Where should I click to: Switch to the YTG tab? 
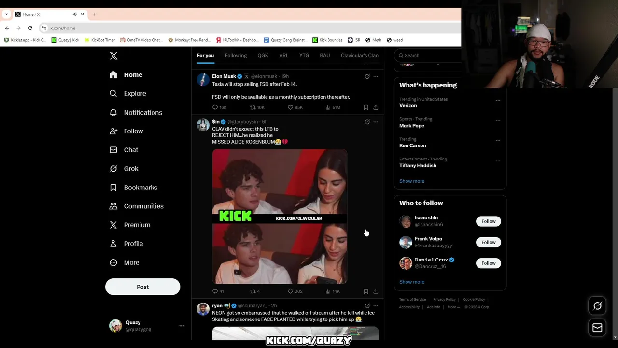click(304, 55)
